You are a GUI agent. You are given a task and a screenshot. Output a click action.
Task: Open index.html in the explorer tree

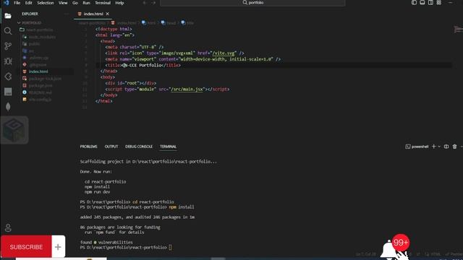coord(38,71)
